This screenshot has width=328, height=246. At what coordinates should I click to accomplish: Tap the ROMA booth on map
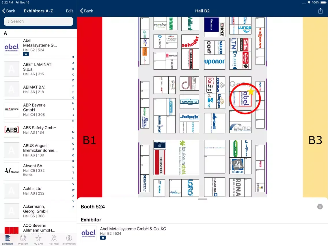[x=237, y=188]
